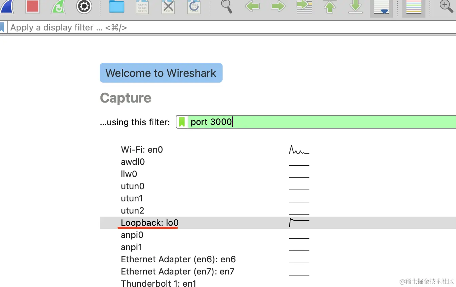Open a capture file with the folder icon
This screenshot has height=287, width=456.
117,7
